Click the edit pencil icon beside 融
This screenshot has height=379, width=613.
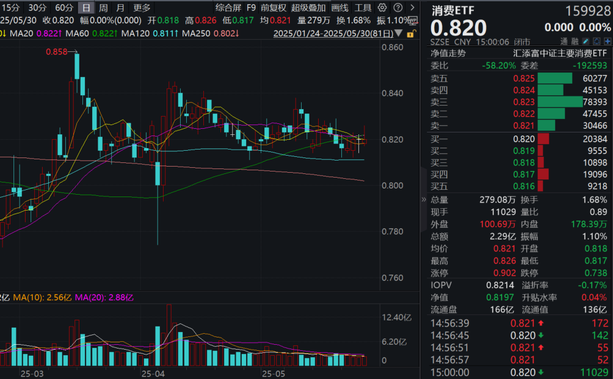586,41
